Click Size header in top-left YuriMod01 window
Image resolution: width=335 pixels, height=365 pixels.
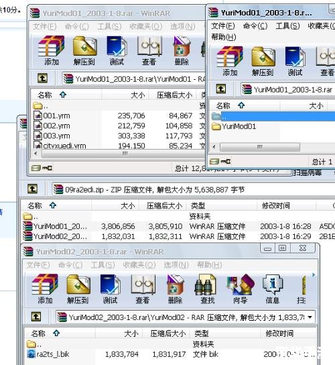[125, 95]
